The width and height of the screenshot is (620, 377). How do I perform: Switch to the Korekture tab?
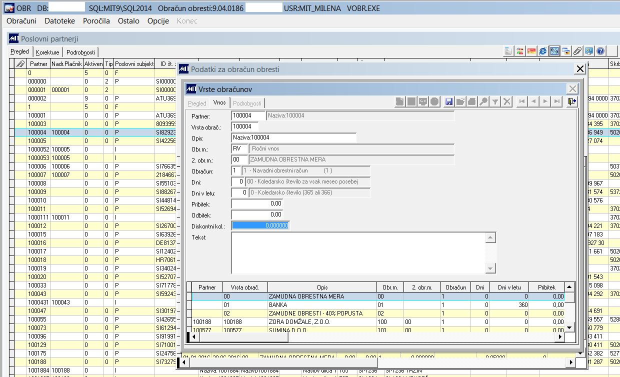coord(47,52)
